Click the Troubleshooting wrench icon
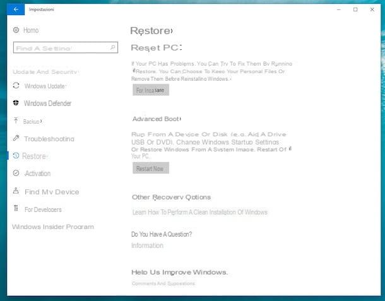385x301 pixels. (x=16, y=138)
